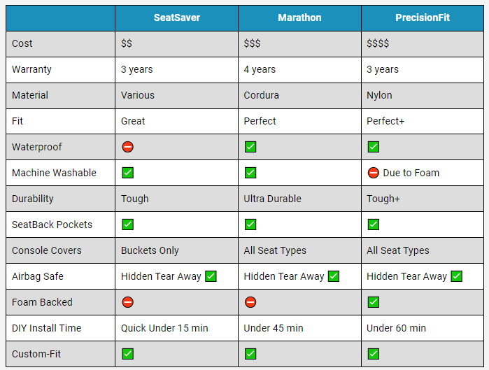
Task: Select the SeatSaver column header
Action: click(176, 17)
